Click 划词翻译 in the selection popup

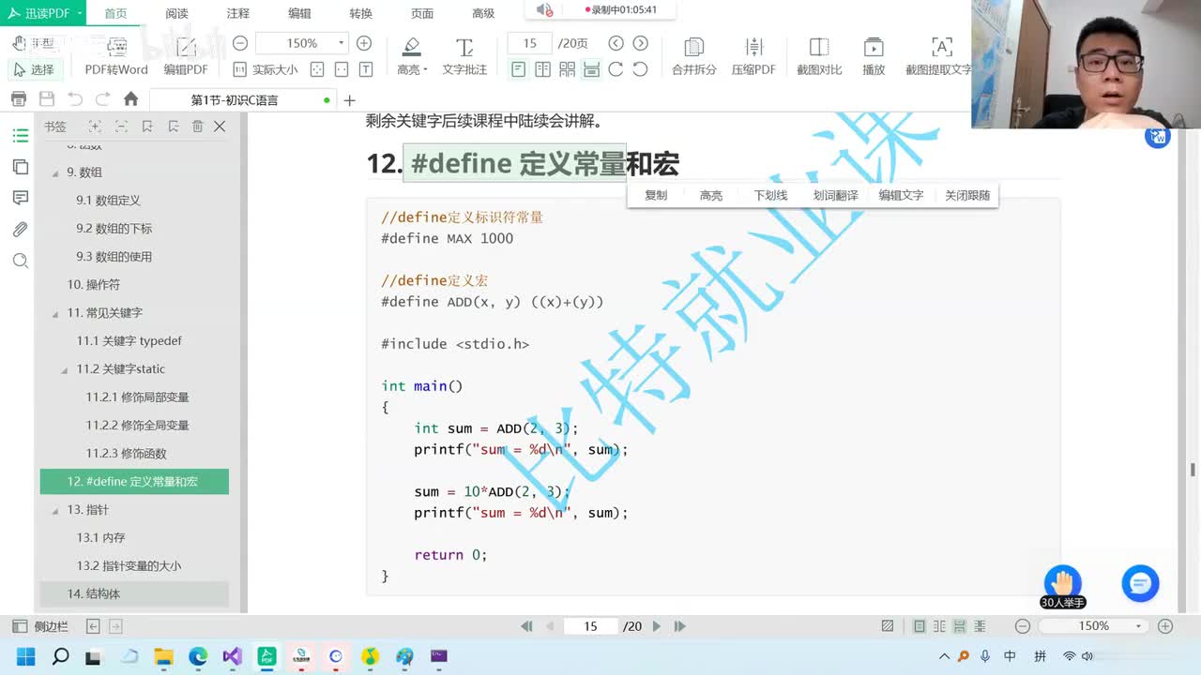coord(835,195)
